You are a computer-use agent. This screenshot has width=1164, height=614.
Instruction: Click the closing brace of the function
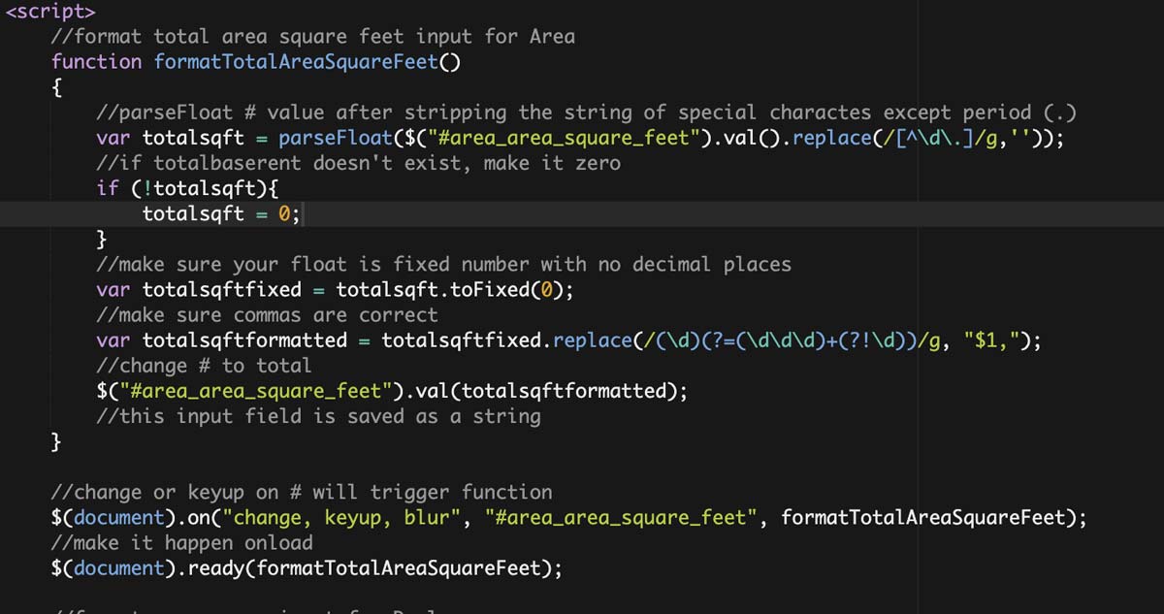pos(56,442)
